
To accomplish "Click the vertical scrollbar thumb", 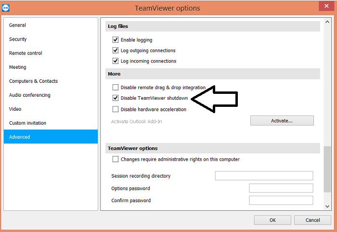I will (327, 169).
